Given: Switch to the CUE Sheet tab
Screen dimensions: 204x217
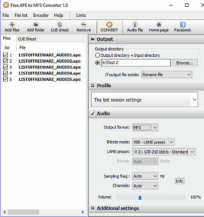Looking at the screenshot, I should click(27, 39).
